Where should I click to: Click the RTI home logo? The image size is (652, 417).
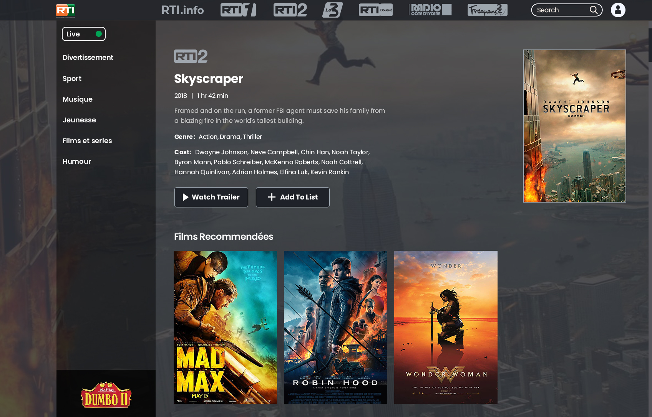point(65,10)
